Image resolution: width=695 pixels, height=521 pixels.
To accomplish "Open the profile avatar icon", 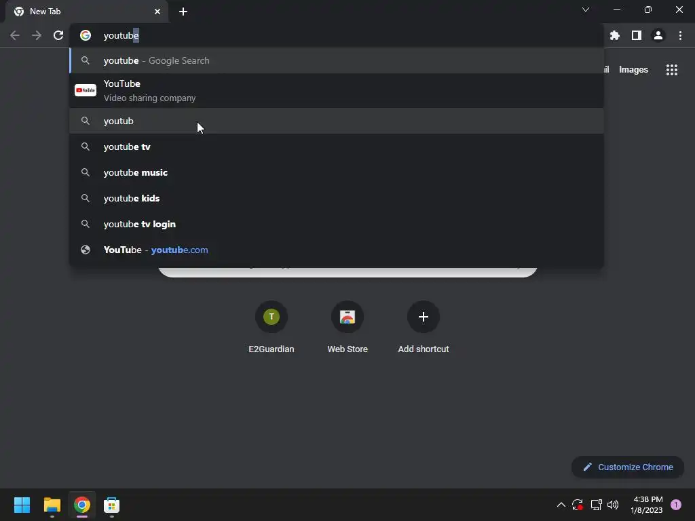I will click(x=658, y=35).
